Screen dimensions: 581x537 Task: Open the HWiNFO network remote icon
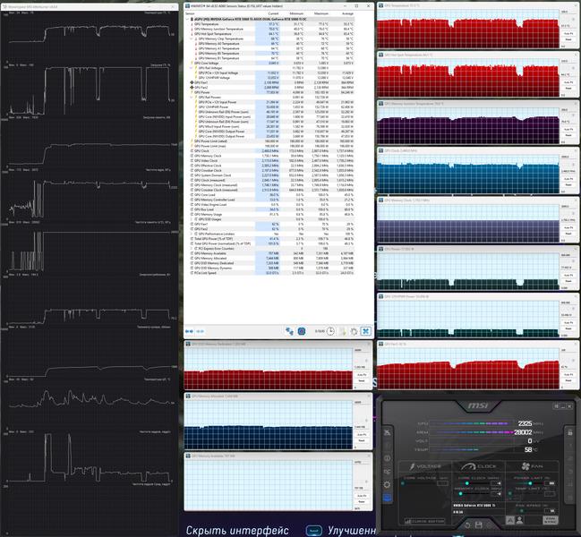click(x=289, y=331)
